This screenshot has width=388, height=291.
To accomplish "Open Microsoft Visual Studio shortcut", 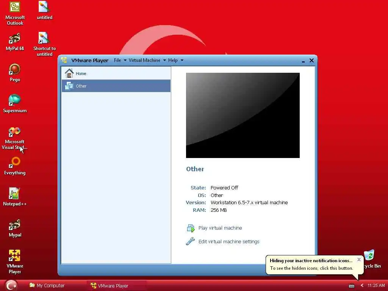I will pos(15,138).
